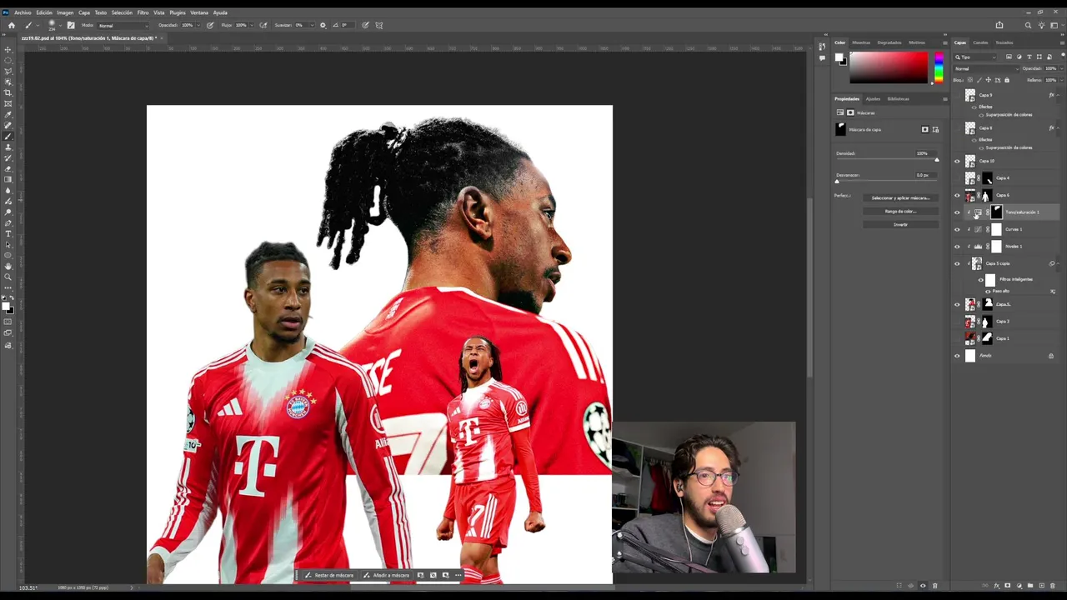This screenshot has width=1067, height=600.
Task: Click the Invertir button
Action: click(x=900, y=225)
